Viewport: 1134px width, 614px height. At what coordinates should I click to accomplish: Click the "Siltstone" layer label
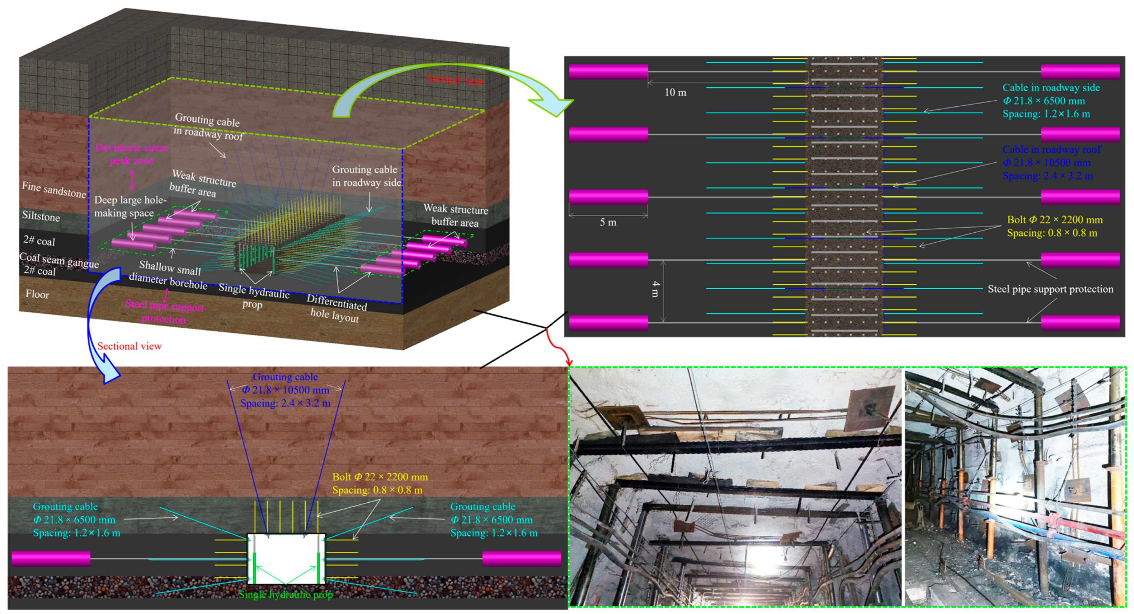[41, 216]
